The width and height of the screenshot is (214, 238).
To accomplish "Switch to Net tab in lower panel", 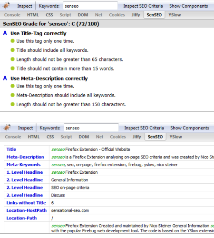I will (x=99, y=137).
